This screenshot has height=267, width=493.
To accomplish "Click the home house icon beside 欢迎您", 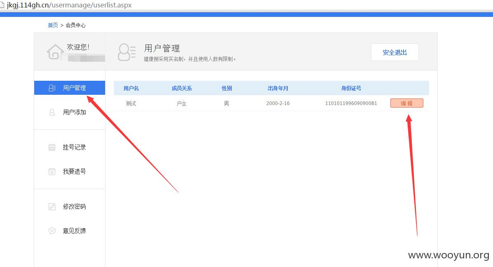I will click(x=55, y=52).
